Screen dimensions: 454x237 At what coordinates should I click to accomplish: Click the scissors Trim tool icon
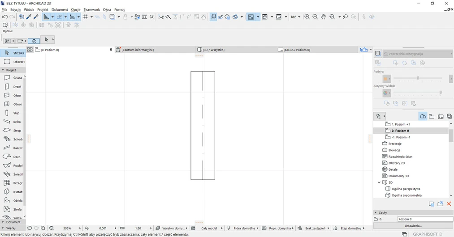point(161,17)
